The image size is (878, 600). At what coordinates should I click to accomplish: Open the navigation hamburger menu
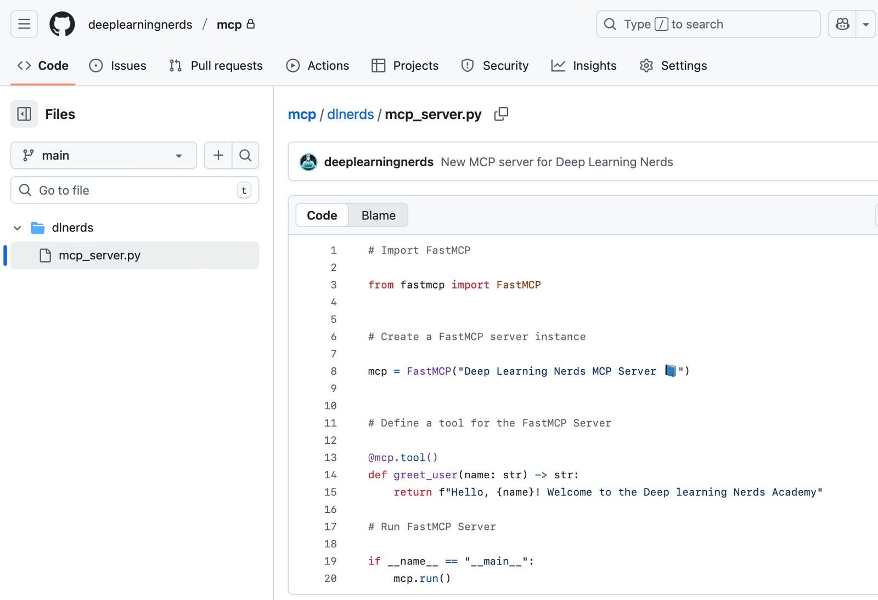pyautogui.click(x=24, y=24)
